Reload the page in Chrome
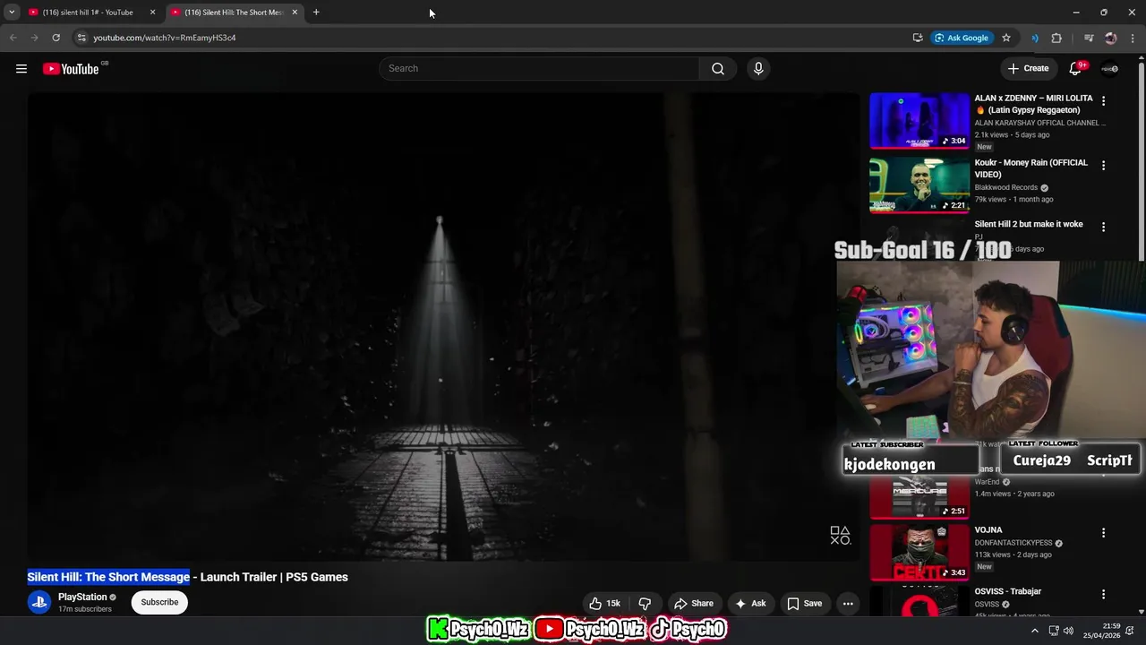 (56, 38)
